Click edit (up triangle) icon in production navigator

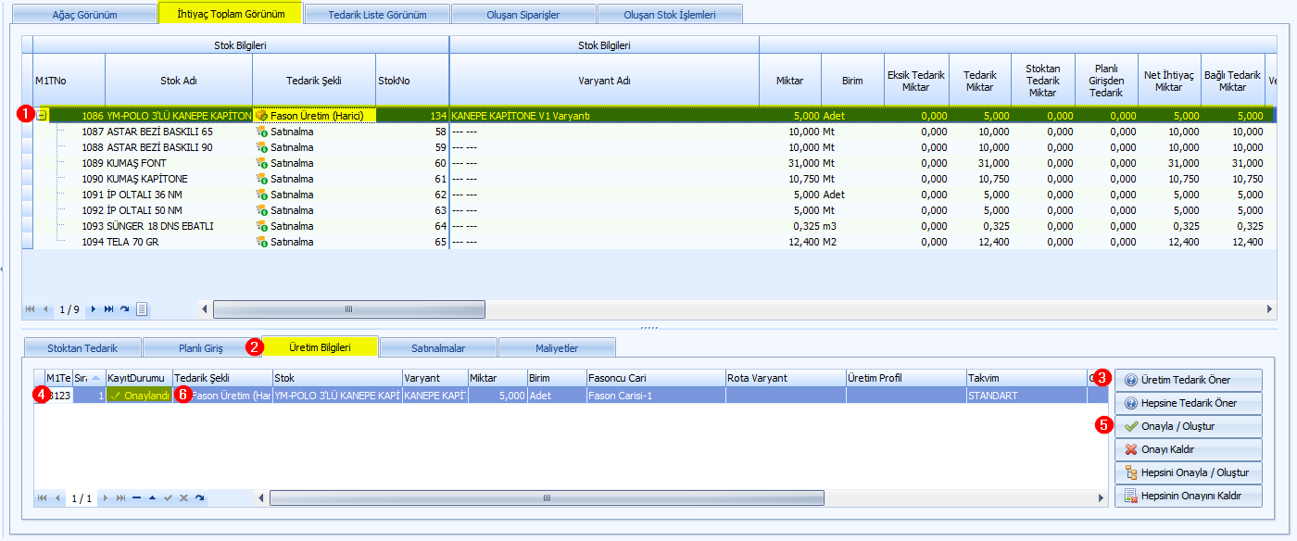(x=152, y=498)
